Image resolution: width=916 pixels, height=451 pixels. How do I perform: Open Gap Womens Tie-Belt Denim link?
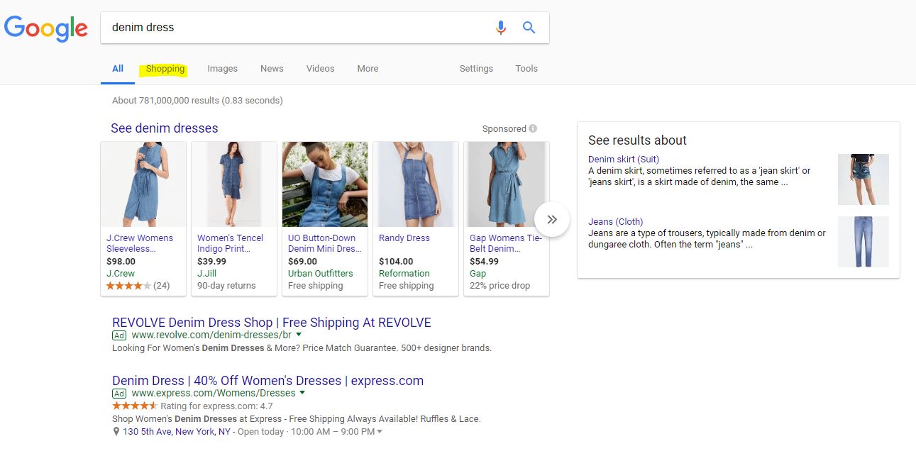pyautogui.click(x=506, y=243)
